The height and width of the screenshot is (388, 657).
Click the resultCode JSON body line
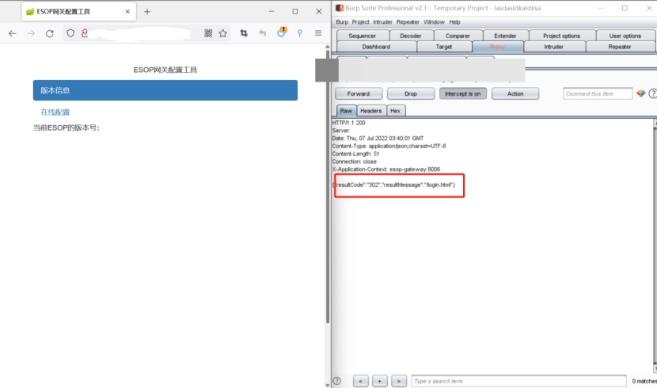coord(395,184)
